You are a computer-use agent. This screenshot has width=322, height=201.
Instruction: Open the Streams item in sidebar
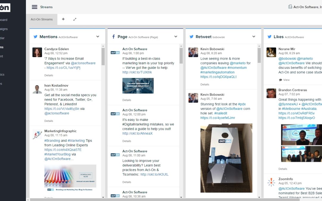[2, 47]
